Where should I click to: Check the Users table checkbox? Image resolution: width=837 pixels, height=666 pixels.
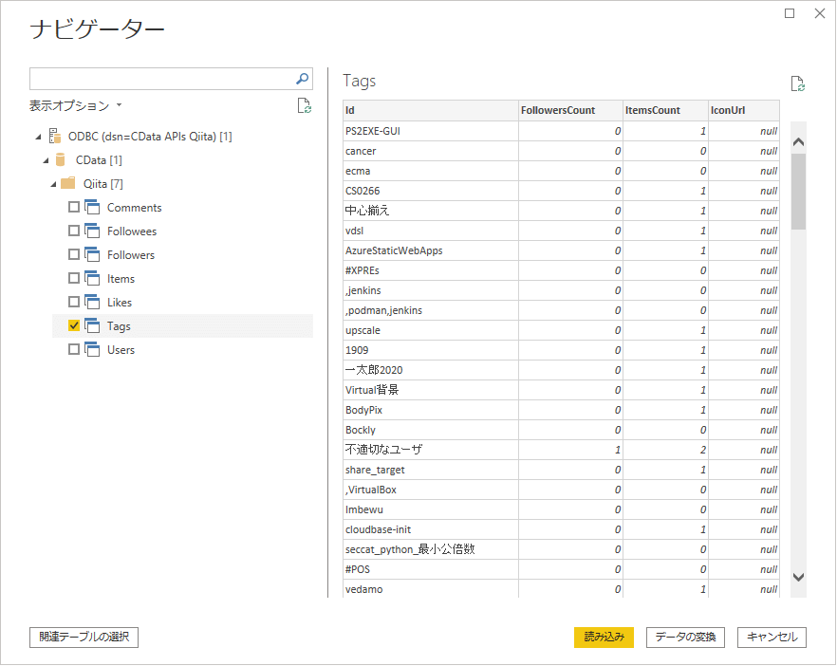74,349
